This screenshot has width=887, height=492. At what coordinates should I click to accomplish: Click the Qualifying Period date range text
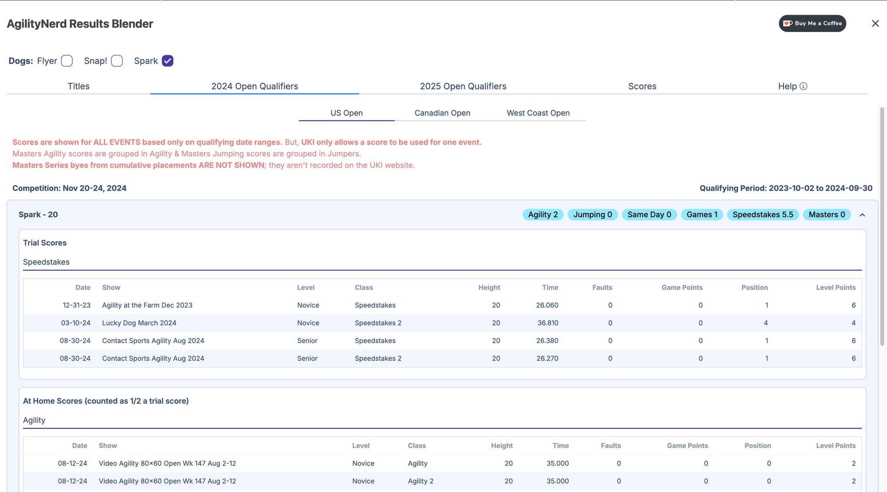pos(786,188)
